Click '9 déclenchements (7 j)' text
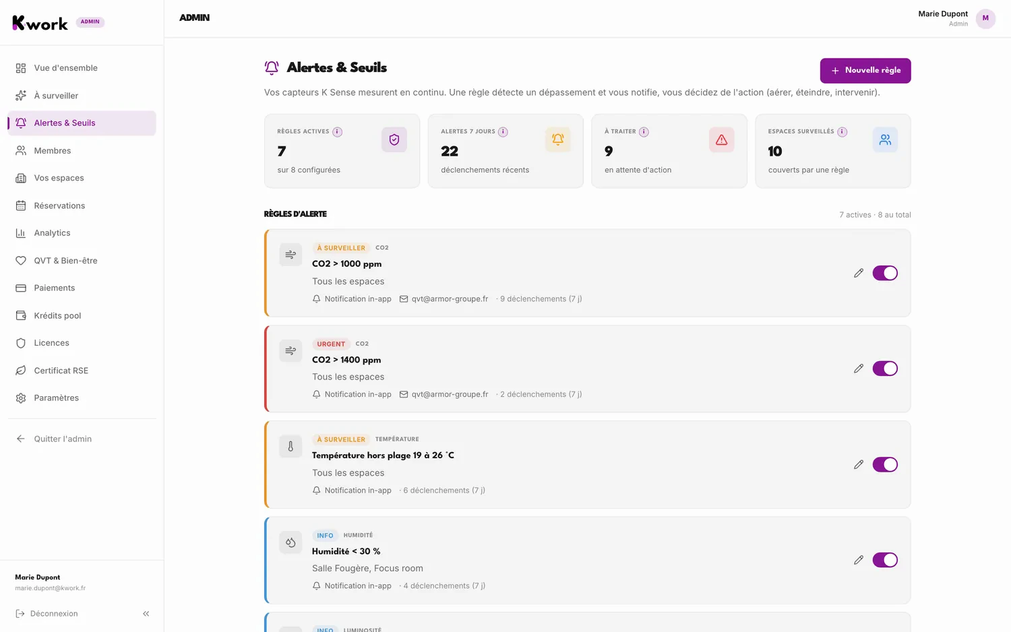 click(x=541, y=299)
